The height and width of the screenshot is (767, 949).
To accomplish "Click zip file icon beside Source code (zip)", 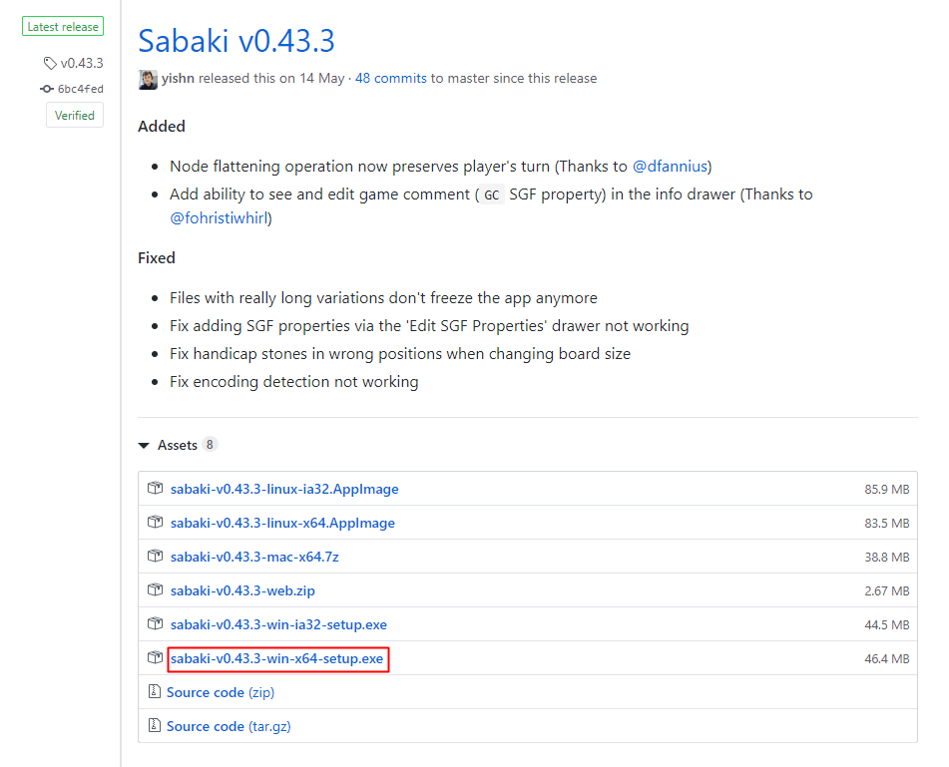I will tap(155, 691).
